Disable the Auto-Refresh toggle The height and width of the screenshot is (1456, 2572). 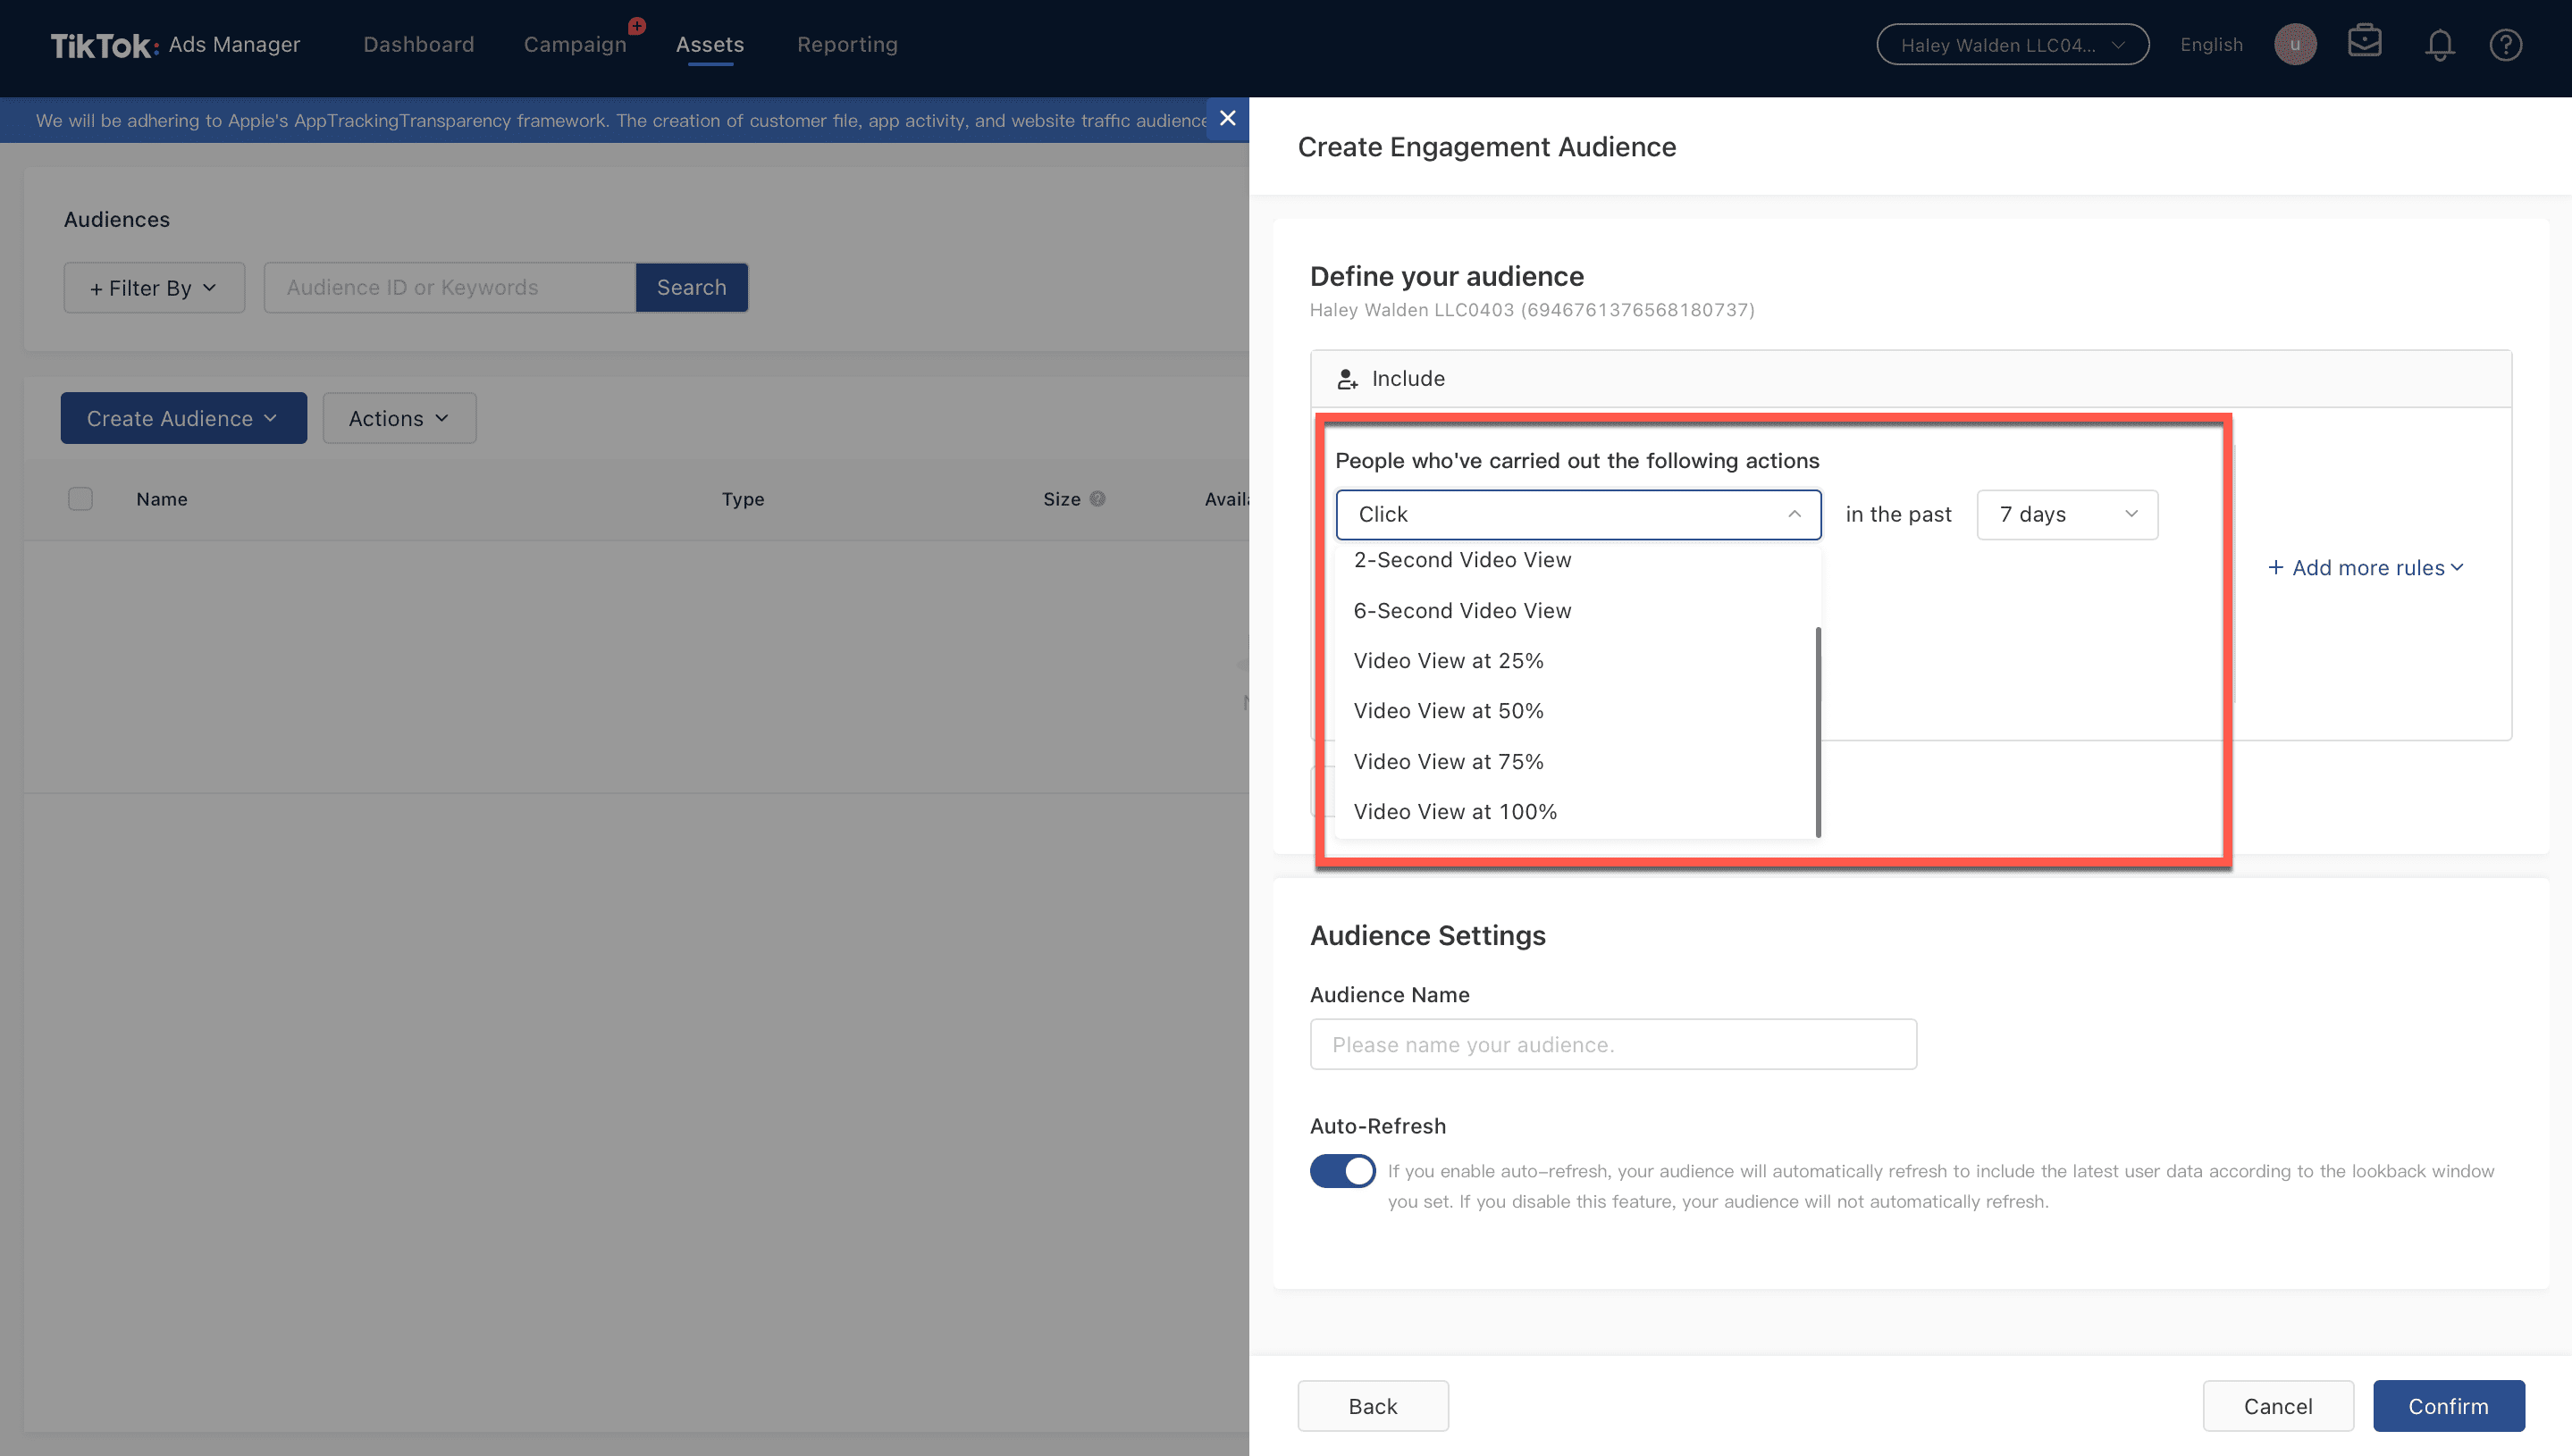tap(1342, 1171)
